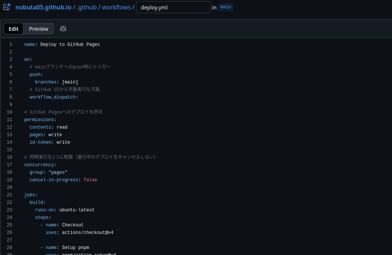392x255 pixels.
Task: Expand the file tree sidebar icon
Action: click(x=6, y=7)
